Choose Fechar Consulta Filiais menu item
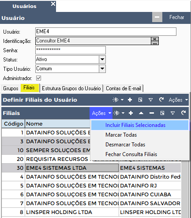 (140, 154)
